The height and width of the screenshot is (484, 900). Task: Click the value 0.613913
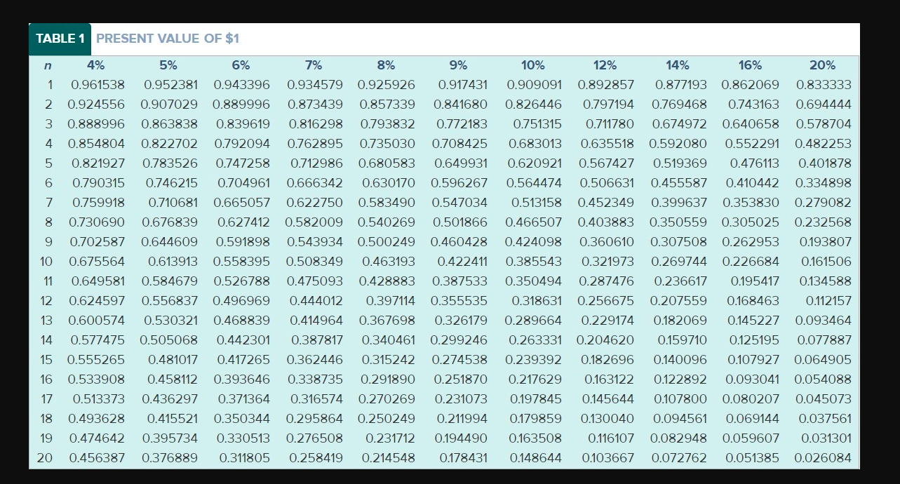coord(173,262)
